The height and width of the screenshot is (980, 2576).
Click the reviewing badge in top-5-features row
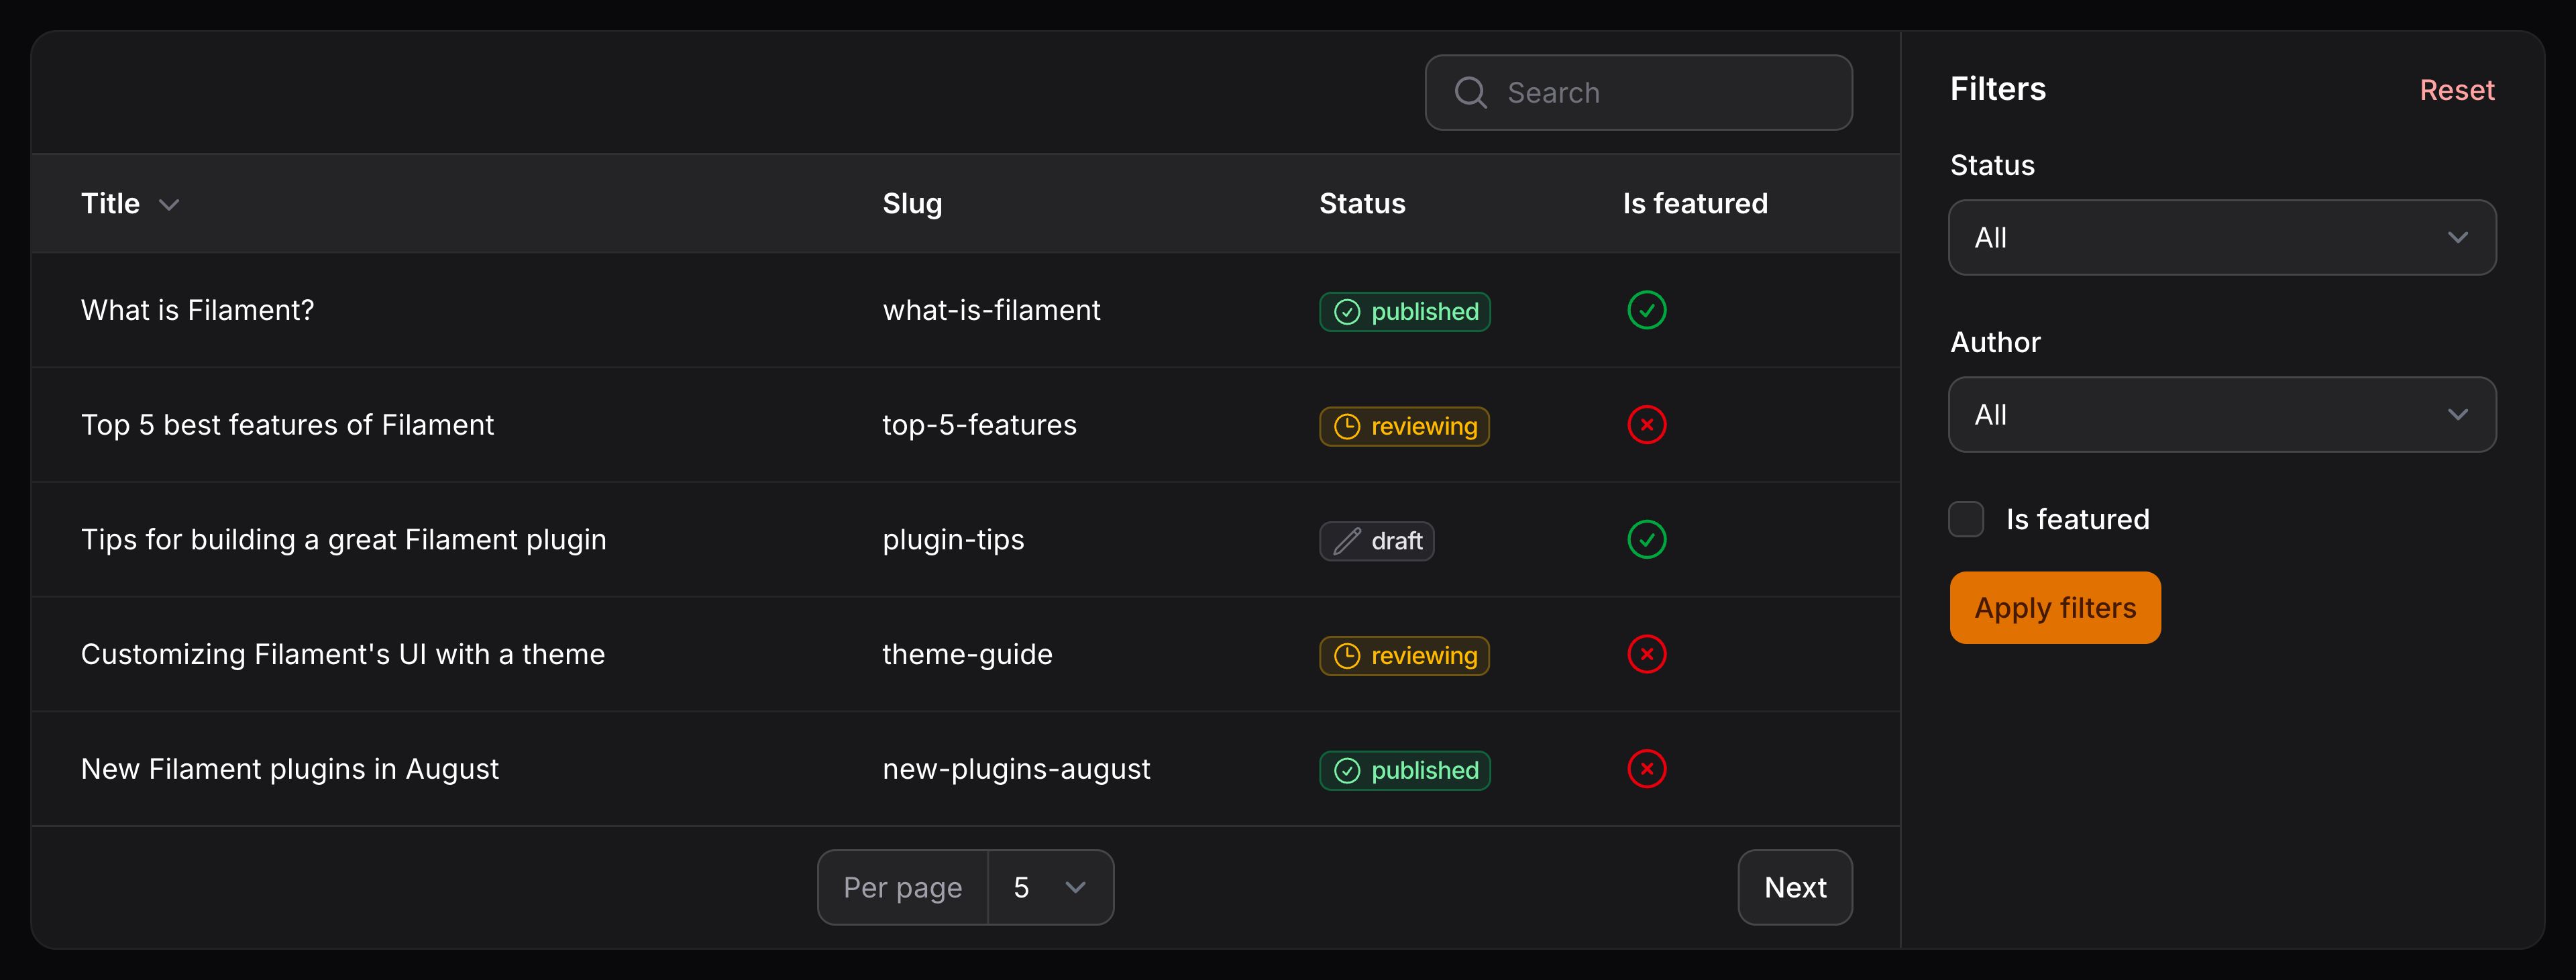[1404, 426]
